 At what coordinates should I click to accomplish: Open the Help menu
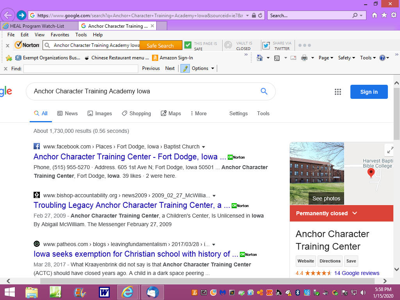pos(98,35)
